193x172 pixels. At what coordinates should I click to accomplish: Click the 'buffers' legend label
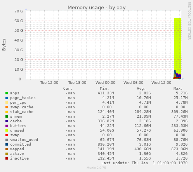pyautogui.click(x=18, y=126)
